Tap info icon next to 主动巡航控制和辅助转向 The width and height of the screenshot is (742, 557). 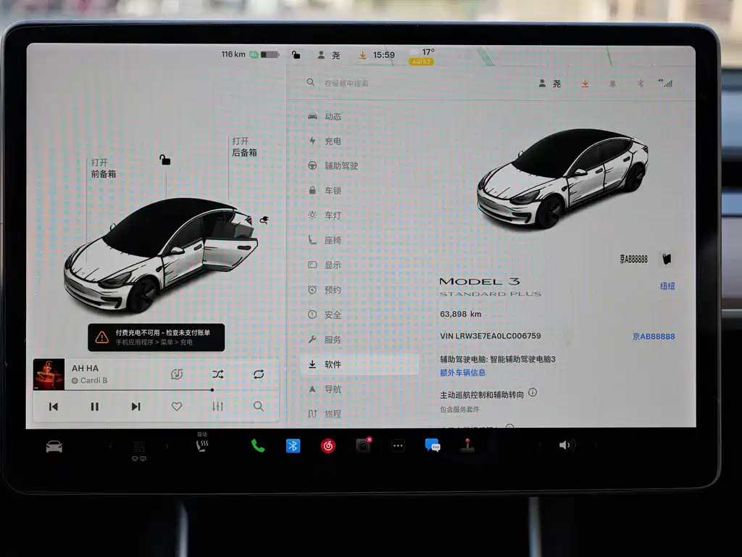pyautogui.click(x=533, y=392)
